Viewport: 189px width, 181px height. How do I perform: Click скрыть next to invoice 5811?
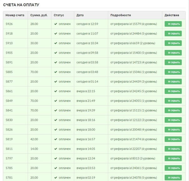click(x=173, y=149)
